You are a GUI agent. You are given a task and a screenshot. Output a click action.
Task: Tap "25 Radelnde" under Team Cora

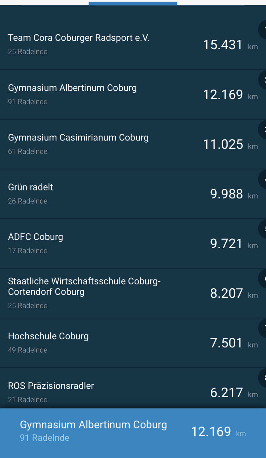pyautogui.click(x=28, y=52)
